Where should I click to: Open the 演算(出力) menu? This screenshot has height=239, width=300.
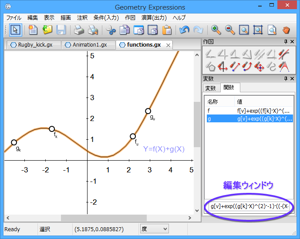154,18
